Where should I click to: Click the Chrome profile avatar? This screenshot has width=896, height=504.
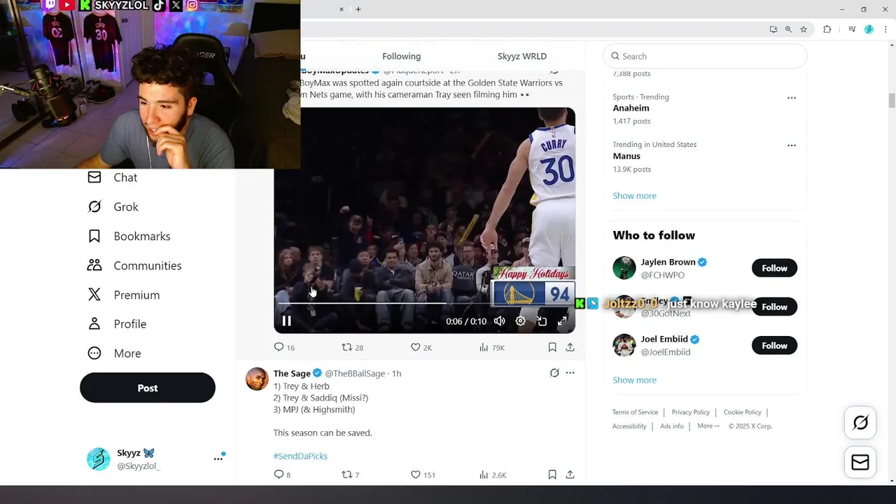coord(869,29)
